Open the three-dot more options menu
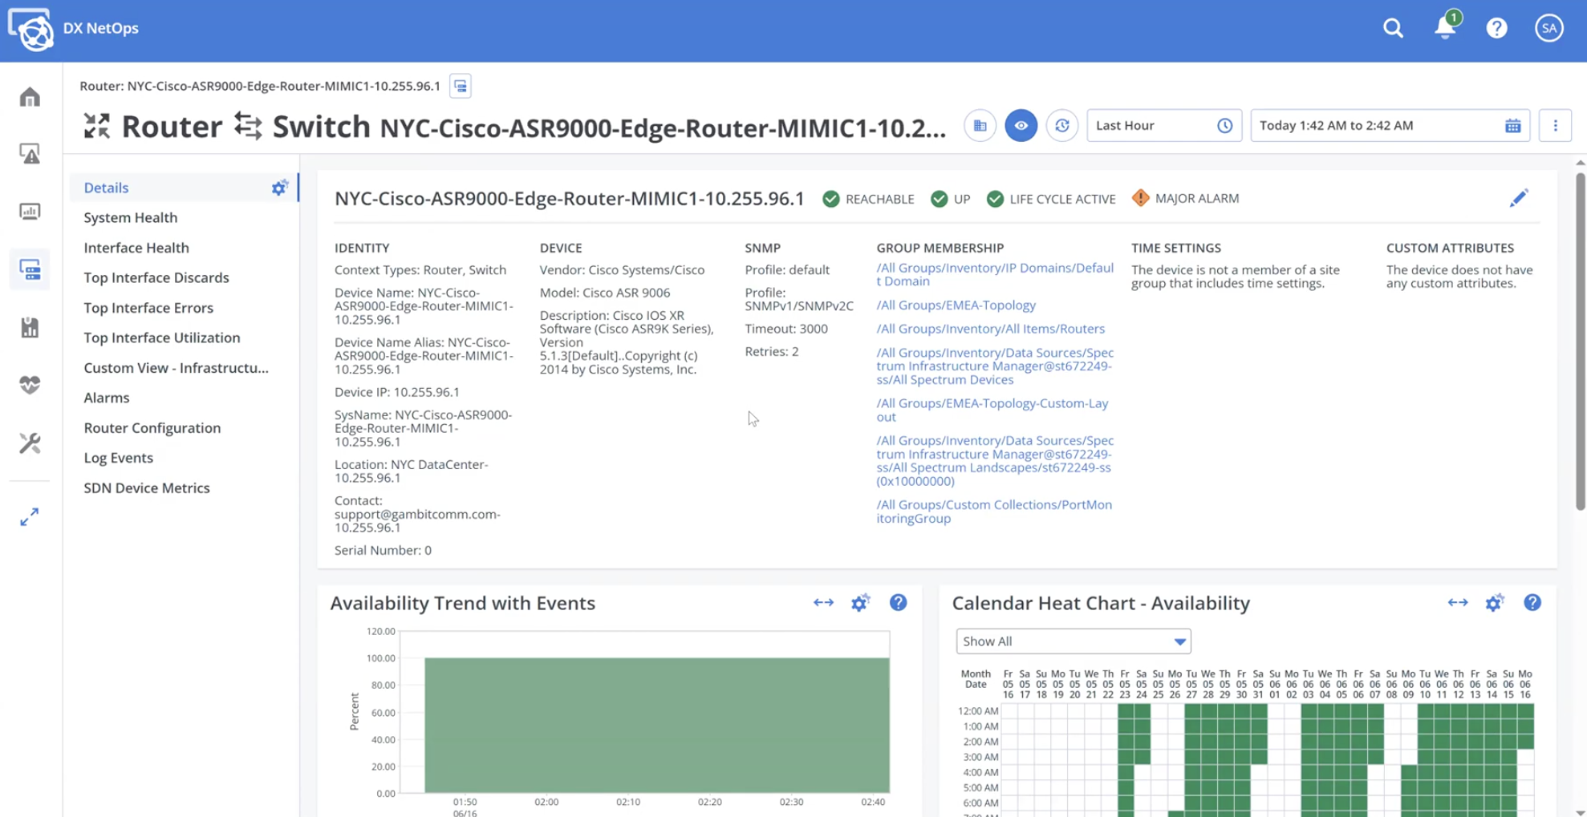The image size is (1587, 817). pos(1555,126)
